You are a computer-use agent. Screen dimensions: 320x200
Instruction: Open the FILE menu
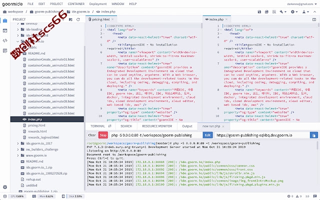click(x=30, y=4)
